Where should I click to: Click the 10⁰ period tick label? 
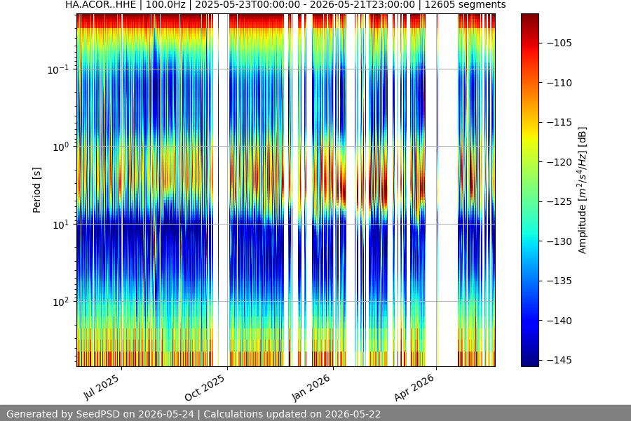(x=61, y=147)
